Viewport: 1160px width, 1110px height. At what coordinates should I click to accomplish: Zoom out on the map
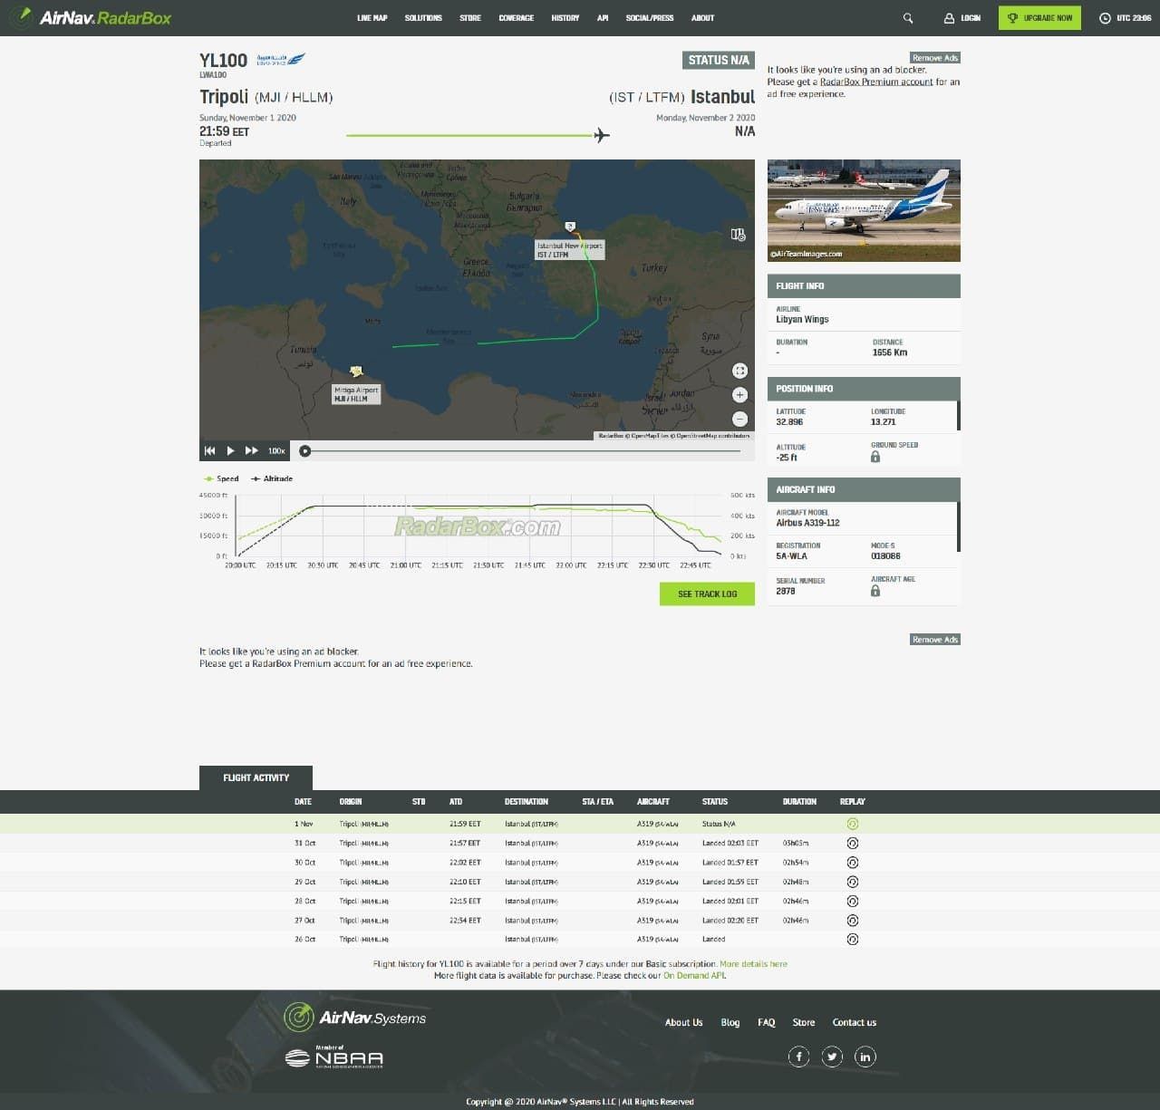(x=739, y=419)
